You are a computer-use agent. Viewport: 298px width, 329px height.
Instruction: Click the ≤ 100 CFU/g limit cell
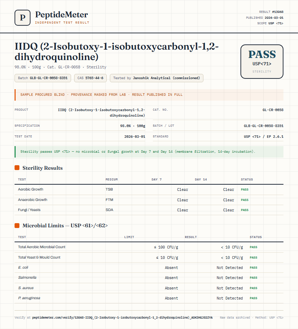coord(166,247)
